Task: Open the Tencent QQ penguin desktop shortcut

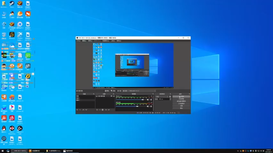Action: 4,129
